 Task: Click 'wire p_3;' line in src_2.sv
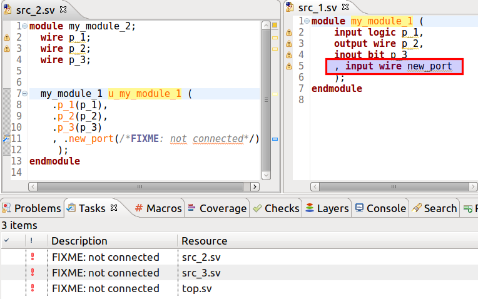(66, 60)
